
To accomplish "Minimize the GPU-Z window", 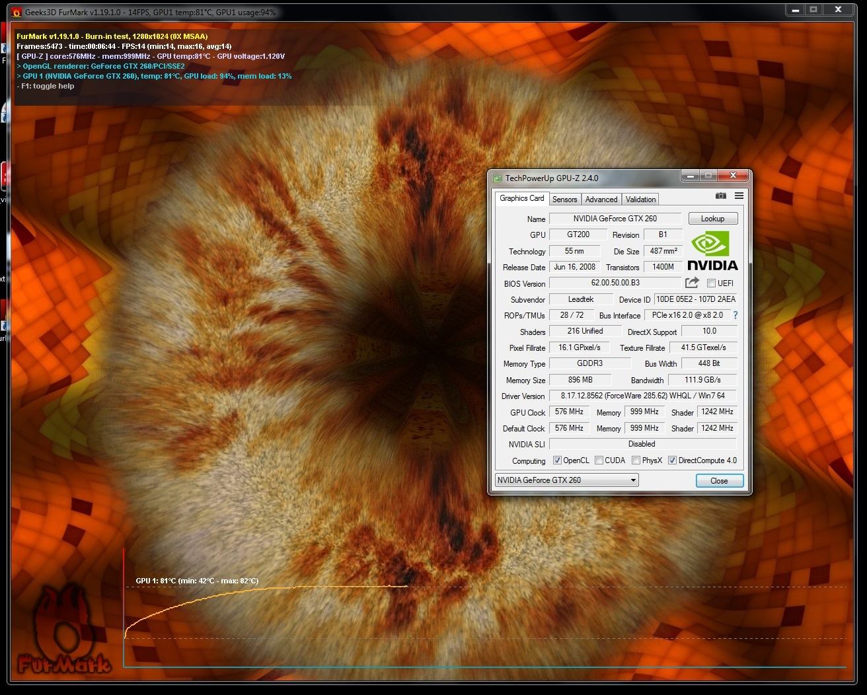I will (691, 176).
